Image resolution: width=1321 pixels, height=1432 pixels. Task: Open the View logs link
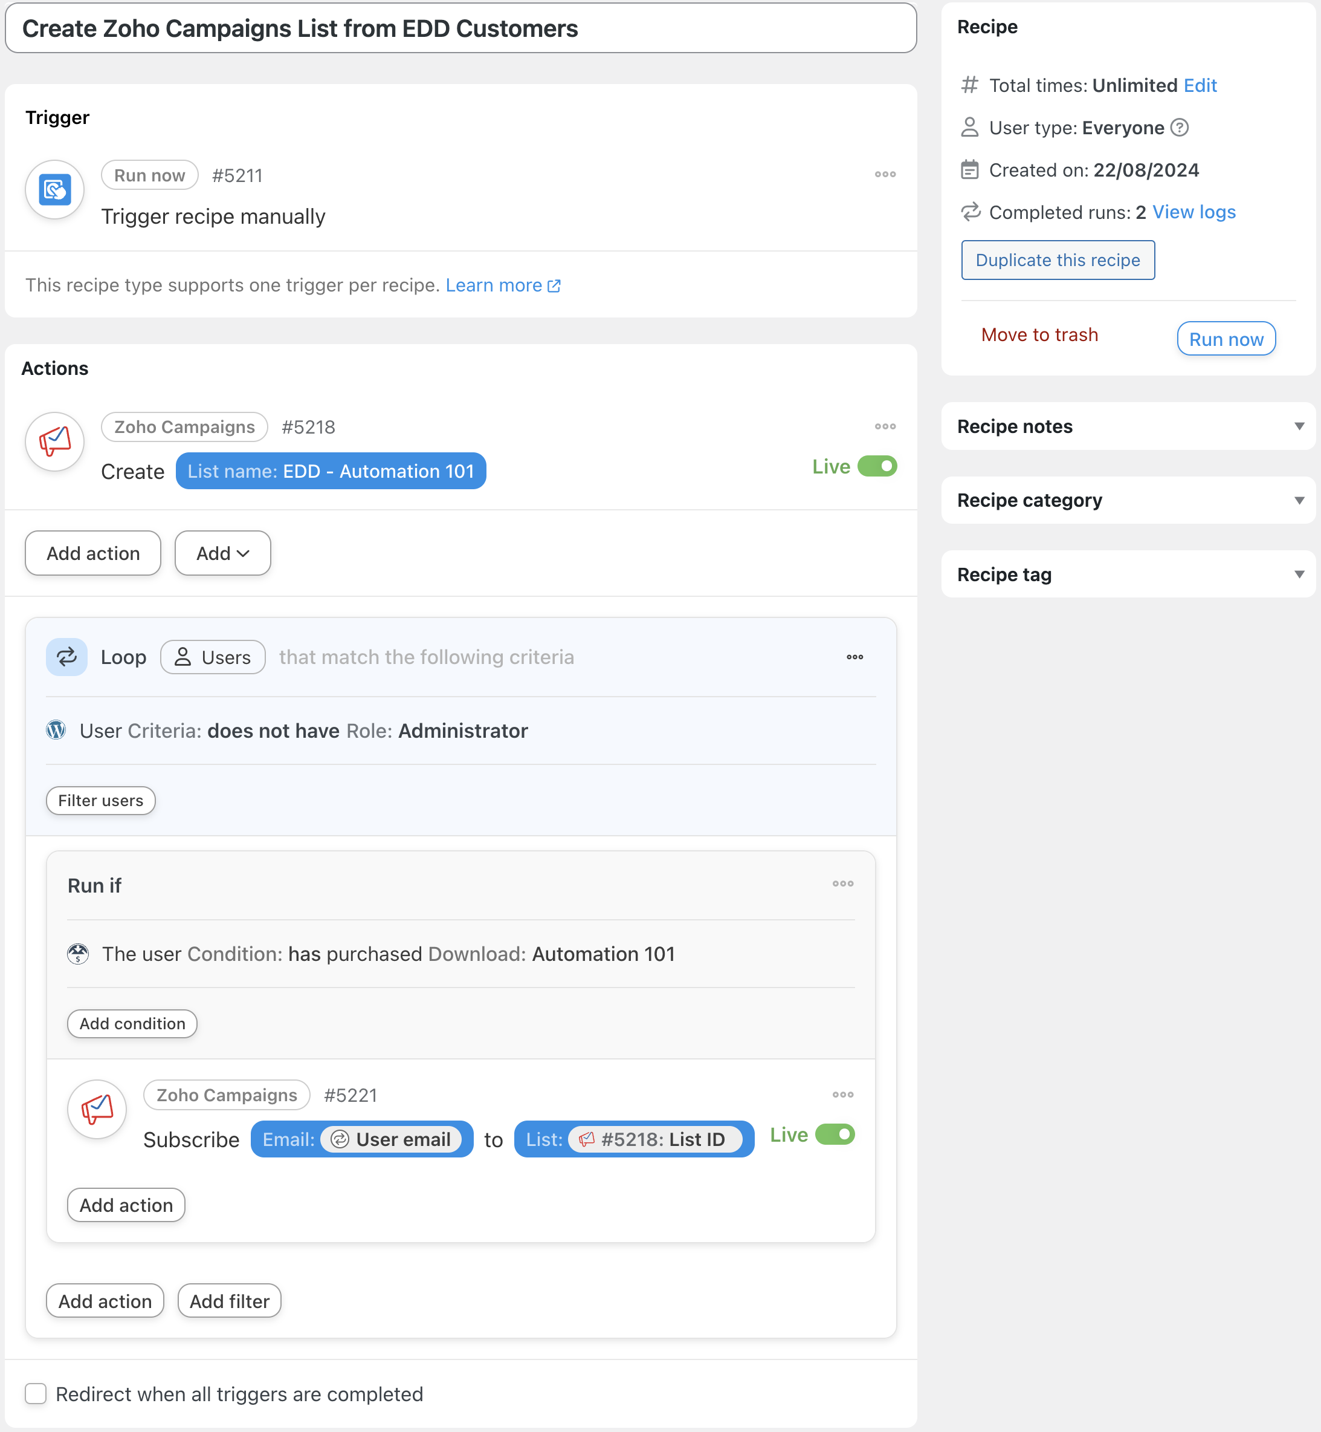coord(1193,212)
